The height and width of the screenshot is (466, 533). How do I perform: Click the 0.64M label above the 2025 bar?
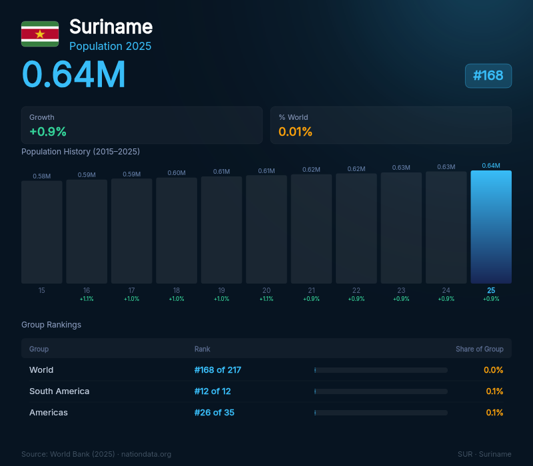[x=491, y=165]
